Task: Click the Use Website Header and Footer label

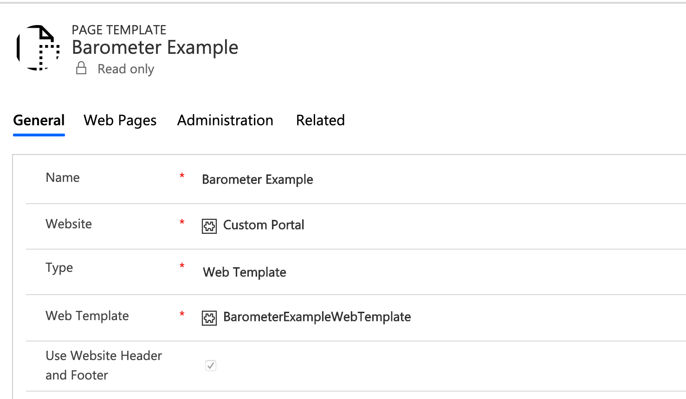Action: 104,365
